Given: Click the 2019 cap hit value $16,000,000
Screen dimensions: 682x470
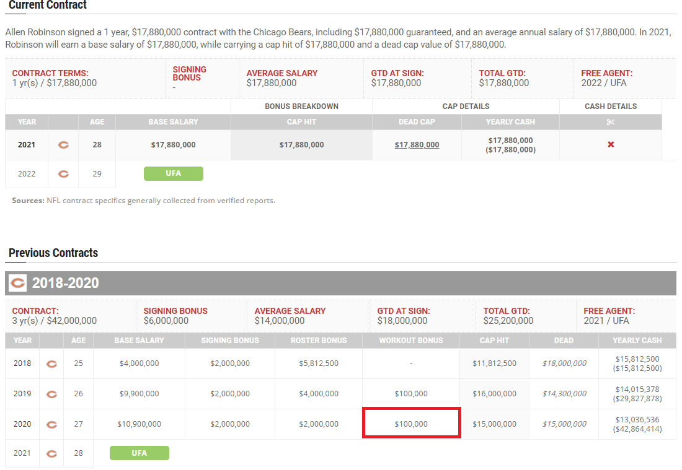Looking at the screenshot, I should [494, 394].
